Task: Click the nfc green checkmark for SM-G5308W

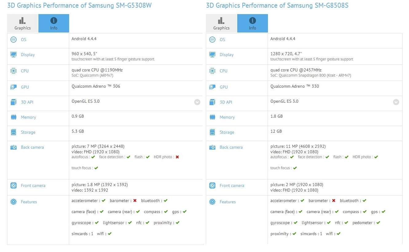Action: pos(147,223)
